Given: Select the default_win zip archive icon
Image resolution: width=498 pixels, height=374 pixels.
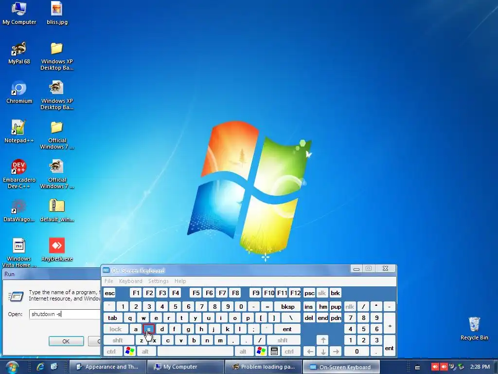Looking at the screenshot, I should [x=57, y=210].
